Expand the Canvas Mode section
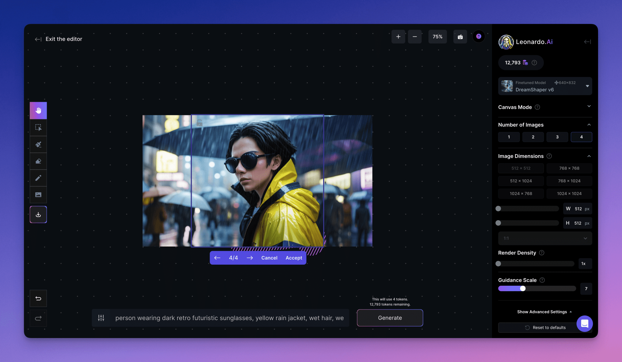Screen dimensions: 622x362 coord(589,106)
